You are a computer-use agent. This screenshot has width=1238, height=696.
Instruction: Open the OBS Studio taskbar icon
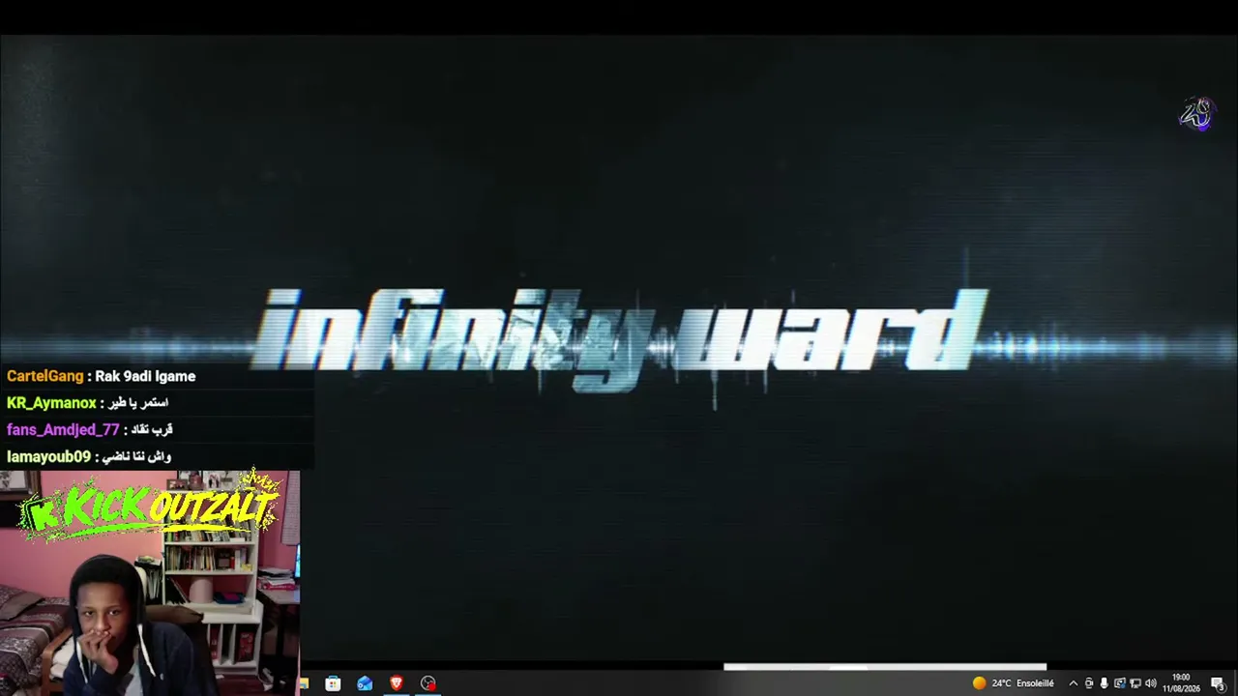coord(428,683)
